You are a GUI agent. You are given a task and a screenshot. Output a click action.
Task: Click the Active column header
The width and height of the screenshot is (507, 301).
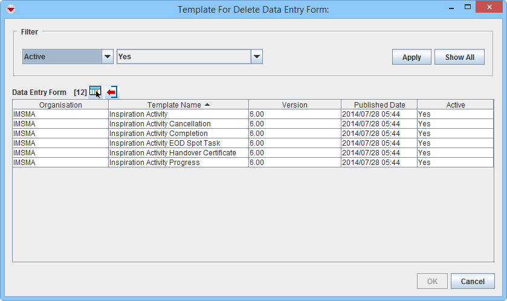[455, 105]
